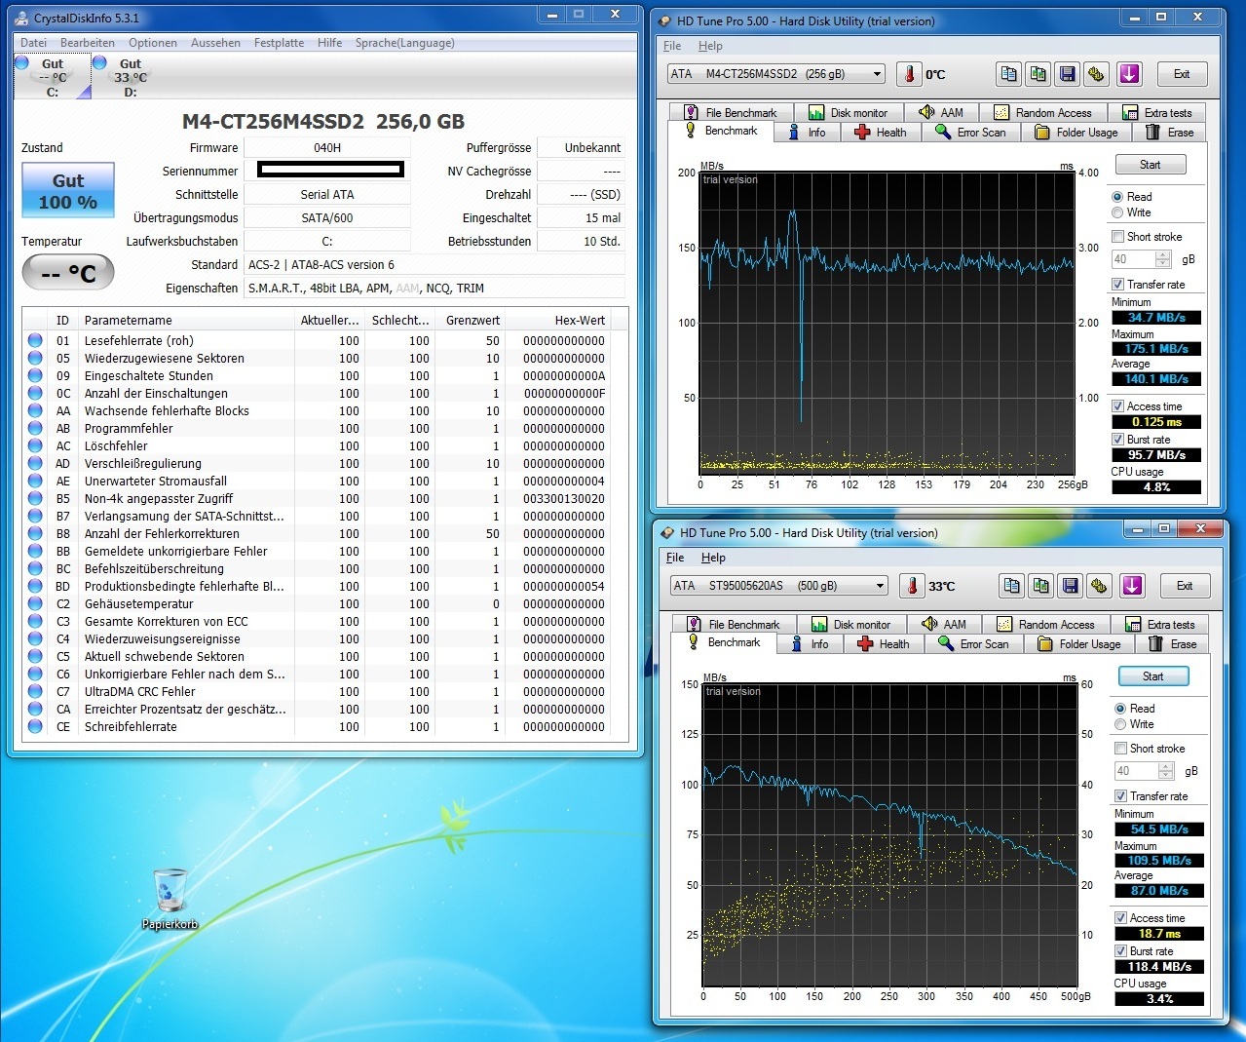The image size is (1246, 1042).
Task: Click Exit button in bottom HD Tune window
Action: coord(1185,586)
